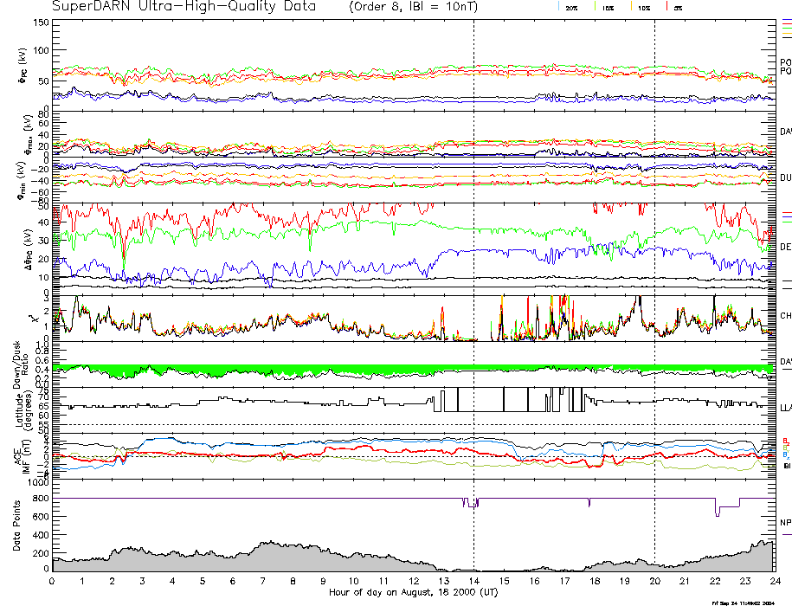Image resolution: width=792 pixels, height=606 pixels.
Task: Click the dashed vertical line at hour 14
Action: point(473,260)
